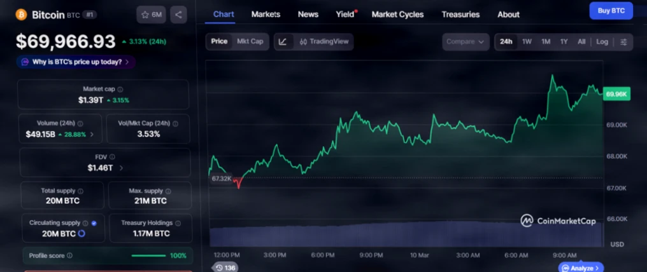Toggle Log scale on chart

coord(602,42)
